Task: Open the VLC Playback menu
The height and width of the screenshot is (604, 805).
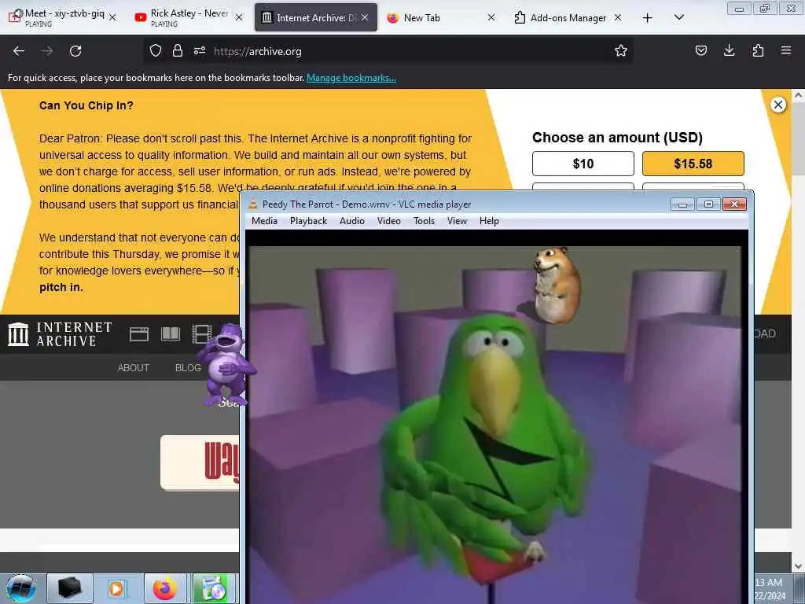Action: click(308, 221)
